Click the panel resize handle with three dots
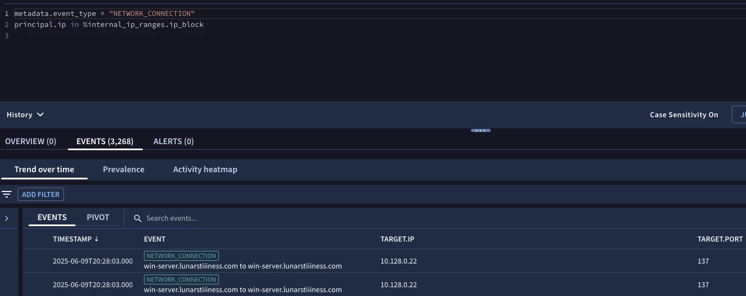The width and height of the screenshot is (746, 296). 480,130
